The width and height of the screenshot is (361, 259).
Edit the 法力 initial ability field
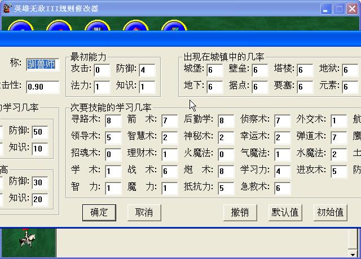(102, 87)
